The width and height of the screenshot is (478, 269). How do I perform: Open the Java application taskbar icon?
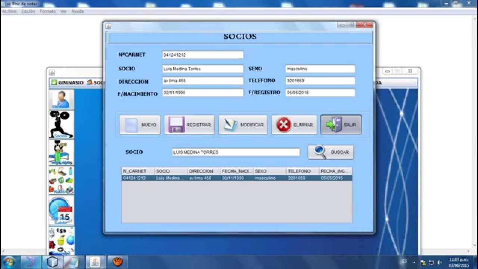point(95,262)
